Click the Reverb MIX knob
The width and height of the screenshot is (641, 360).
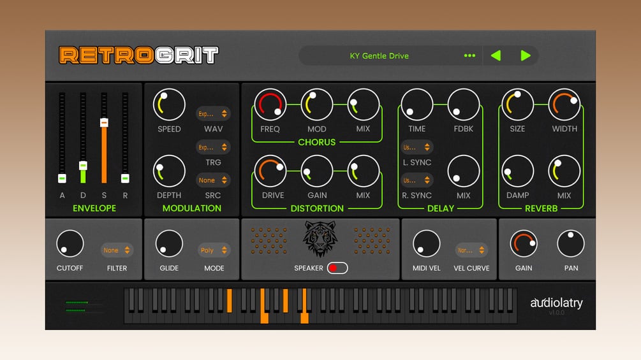coord(564,171)
